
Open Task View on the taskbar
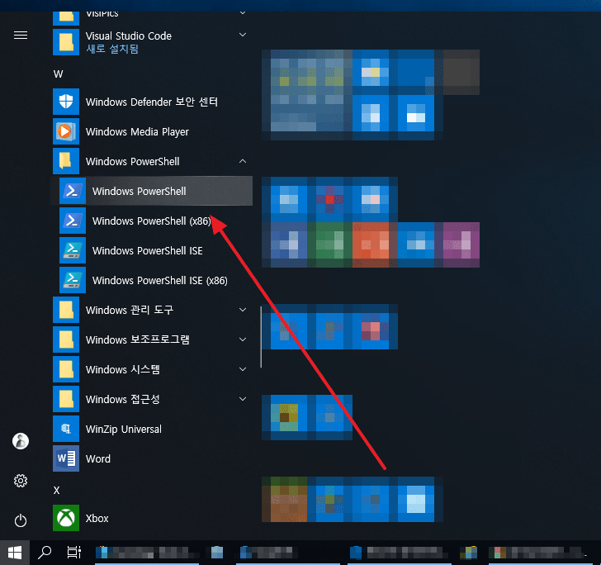74,553
